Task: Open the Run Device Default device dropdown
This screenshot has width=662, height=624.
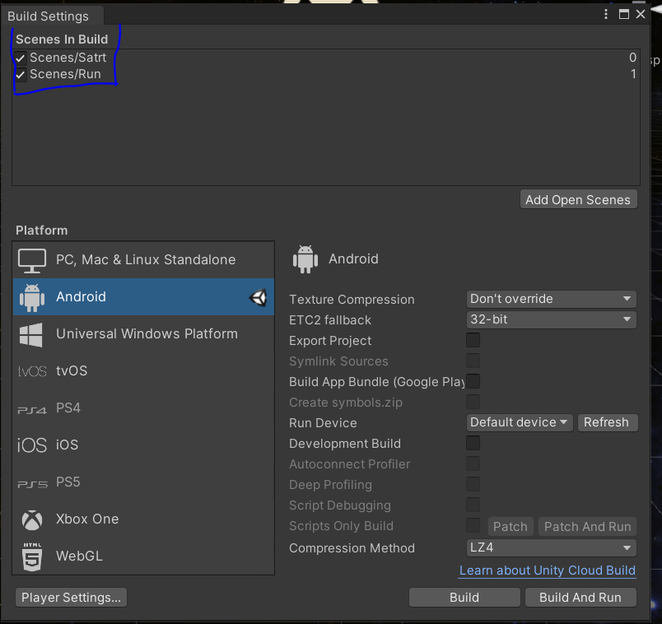Action: pos(520,422)
